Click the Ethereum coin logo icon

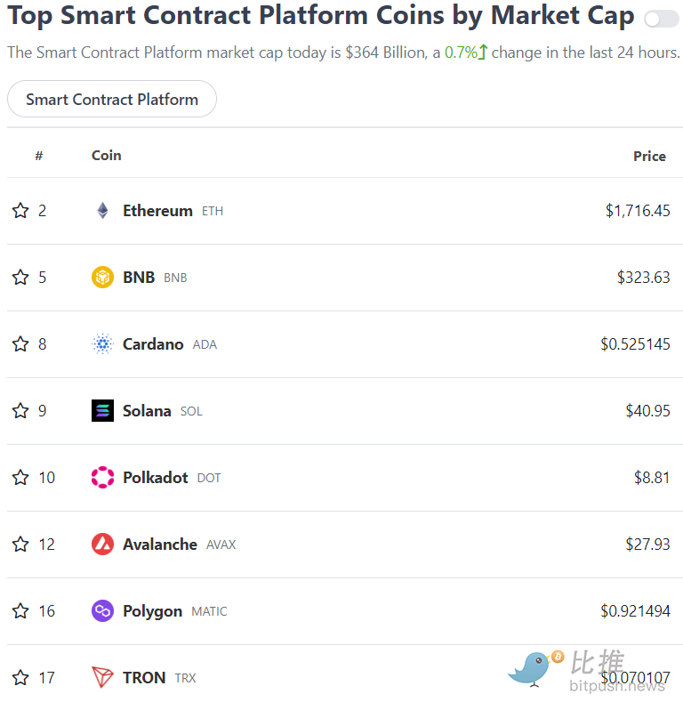coord(102,211)
